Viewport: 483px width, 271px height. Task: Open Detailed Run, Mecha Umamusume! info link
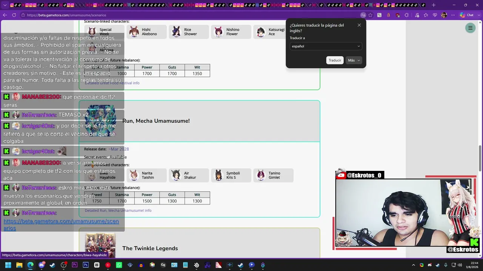[x=118, y=210]
